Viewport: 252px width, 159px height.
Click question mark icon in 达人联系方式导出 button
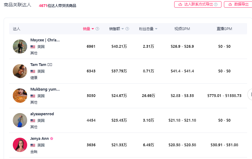click(216, 5)
